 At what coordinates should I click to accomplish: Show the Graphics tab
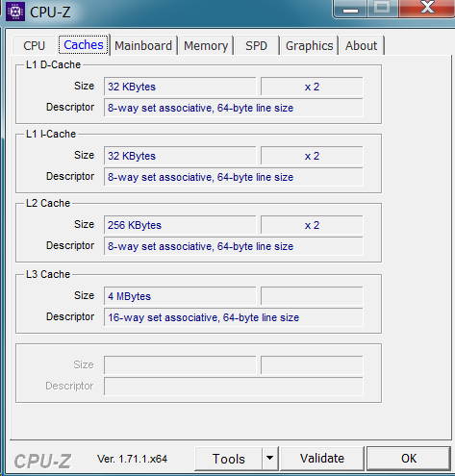[309, 46]
